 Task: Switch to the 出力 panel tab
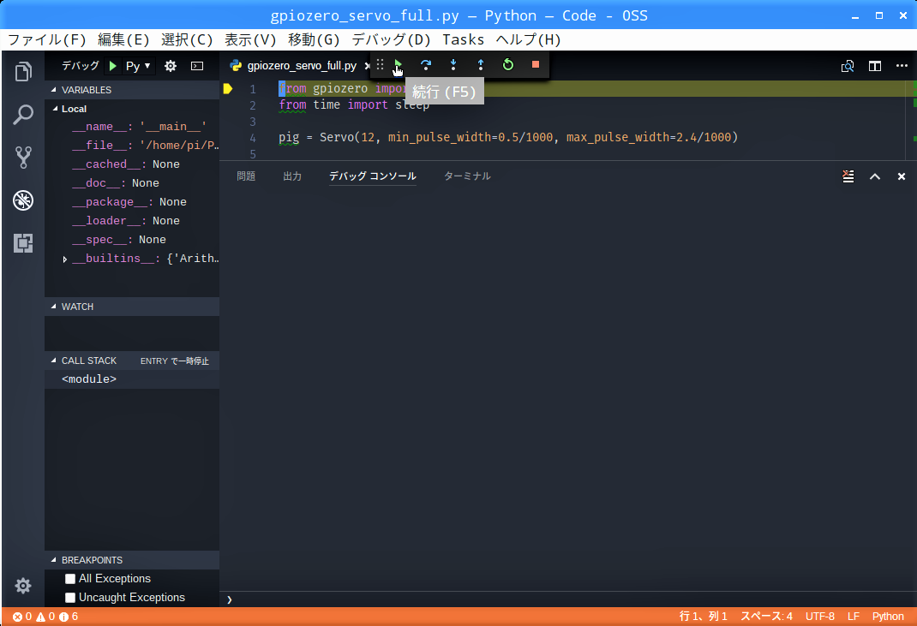[x=292, y=176]
